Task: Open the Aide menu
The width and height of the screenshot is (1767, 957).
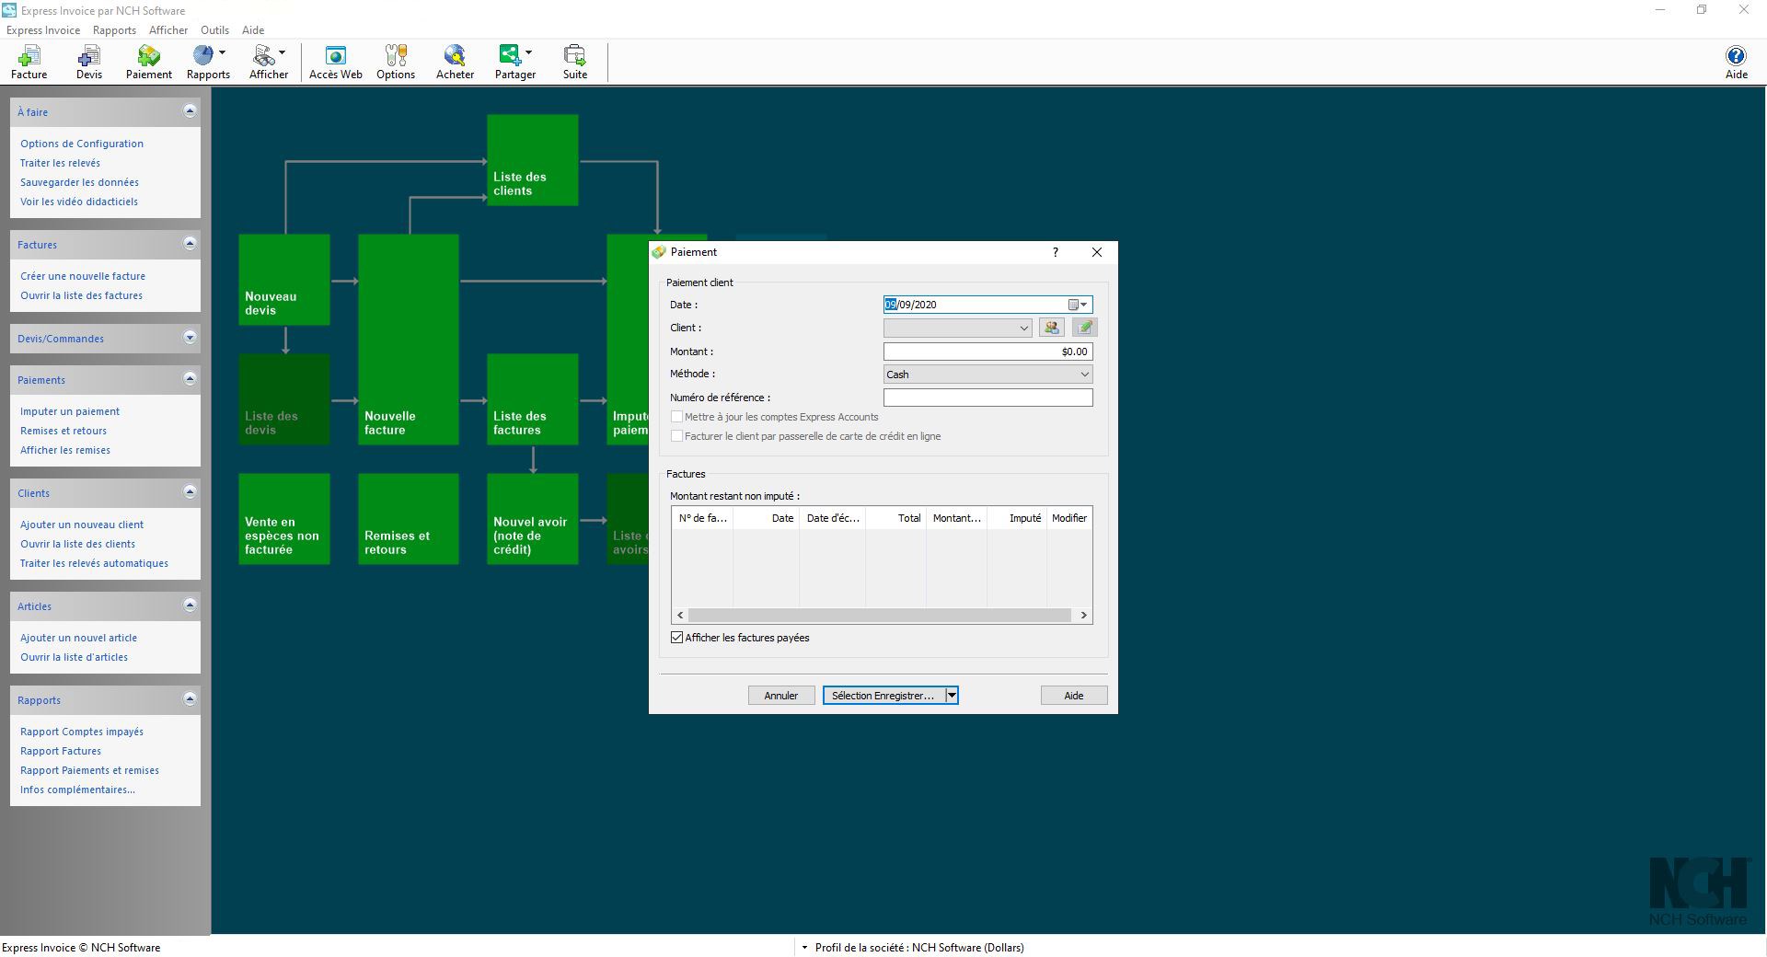Action: pyautogui.click(x=253, y=30)
